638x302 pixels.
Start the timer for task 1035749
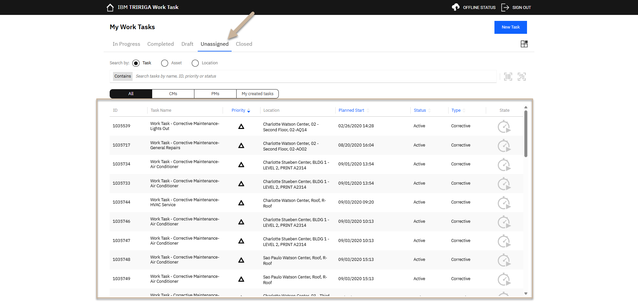(504, 279)
